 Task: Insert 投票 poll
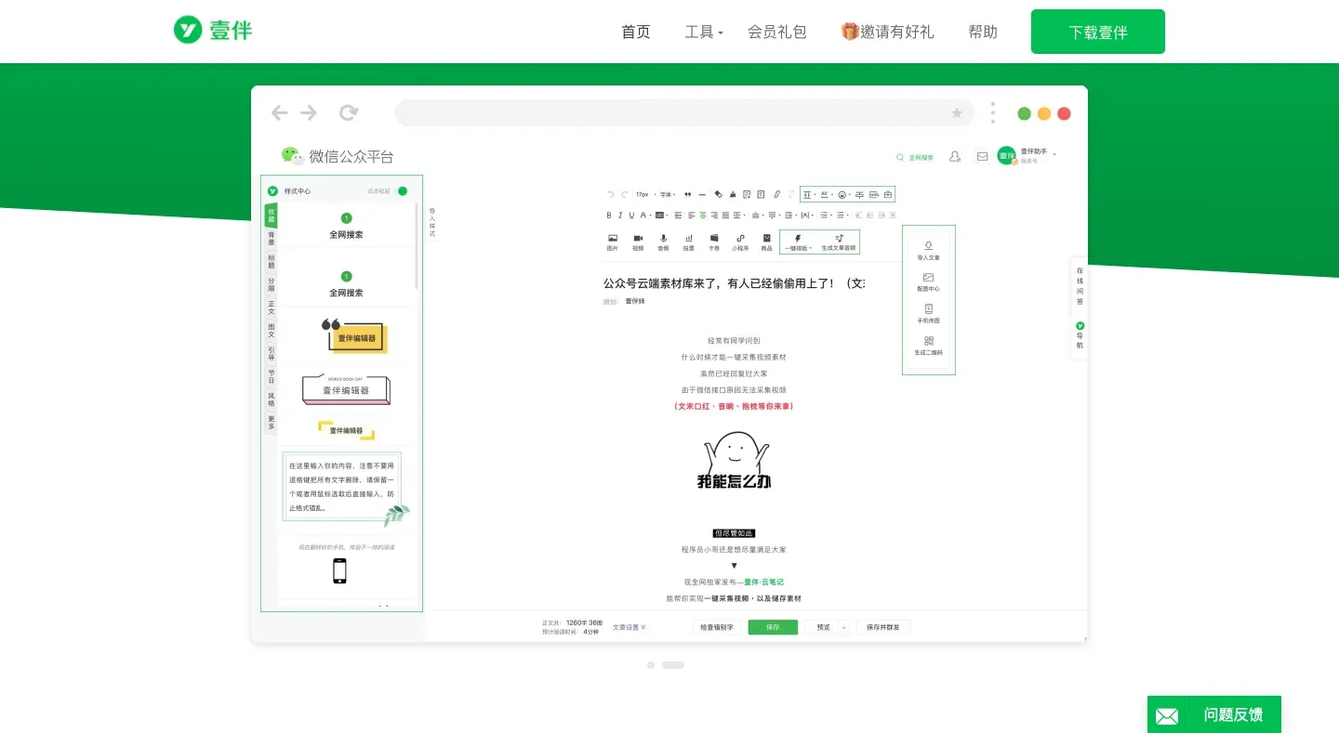click(688, 242)
